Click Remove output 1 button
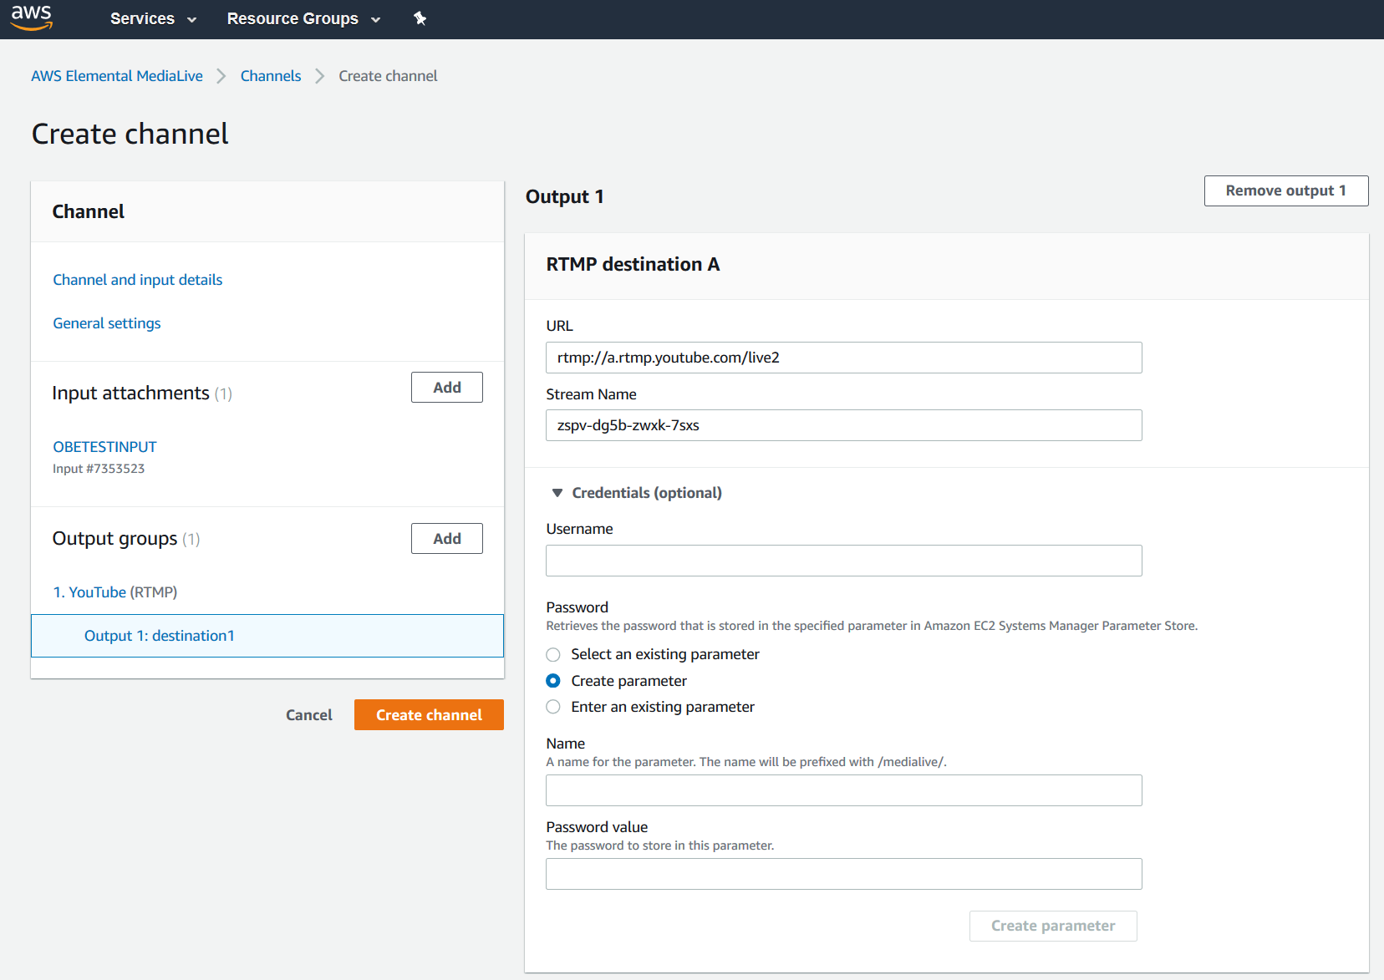Viewport: 1384px width, 980px height. [1286, 190]
